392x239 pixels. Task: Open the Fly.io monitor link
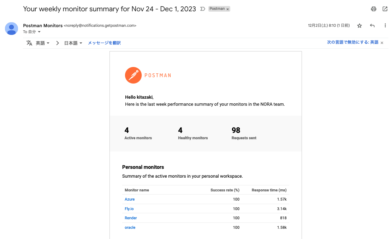pos(129,209)
